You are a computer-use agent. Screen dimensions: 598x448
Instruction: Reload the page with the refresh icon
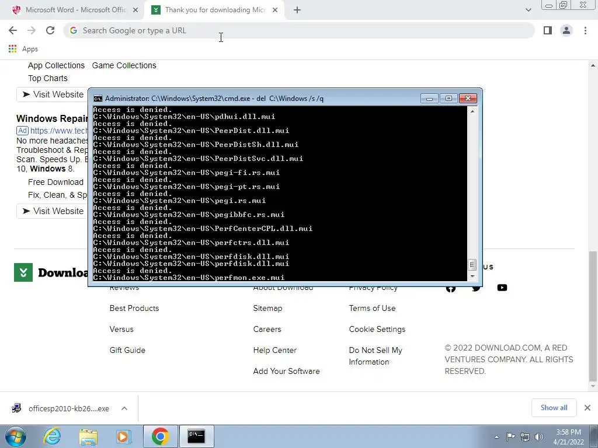click(x=50, y=30)
